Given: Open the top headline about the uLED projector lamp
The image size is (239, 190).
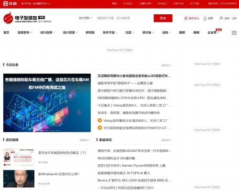Looking at the screenshot, I should click(134, 76).
